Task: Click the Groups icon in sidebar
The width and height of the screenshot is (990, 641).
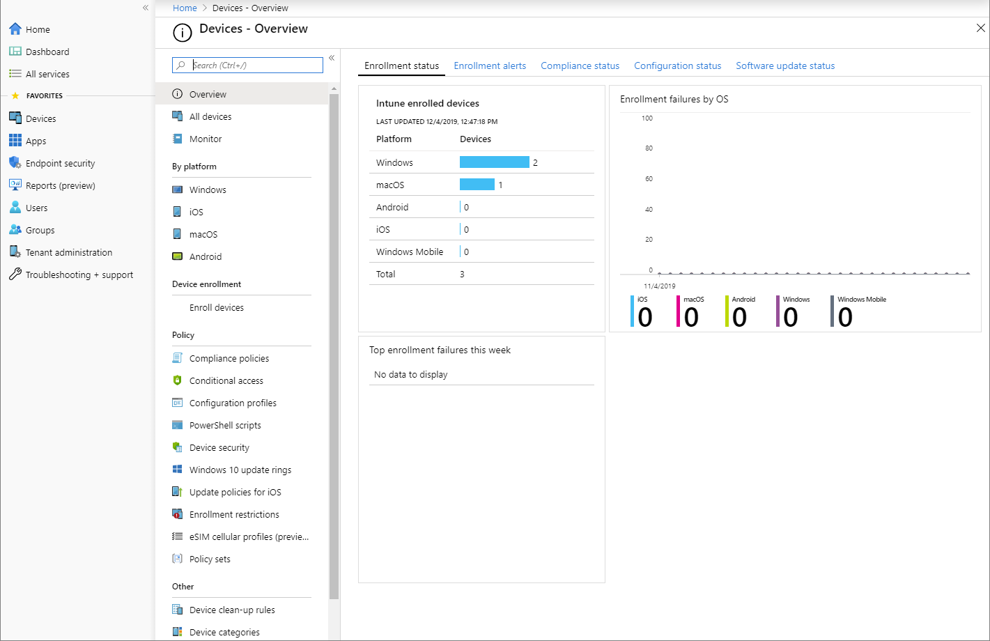Action: pyautogui.click(x=15, y=230)
